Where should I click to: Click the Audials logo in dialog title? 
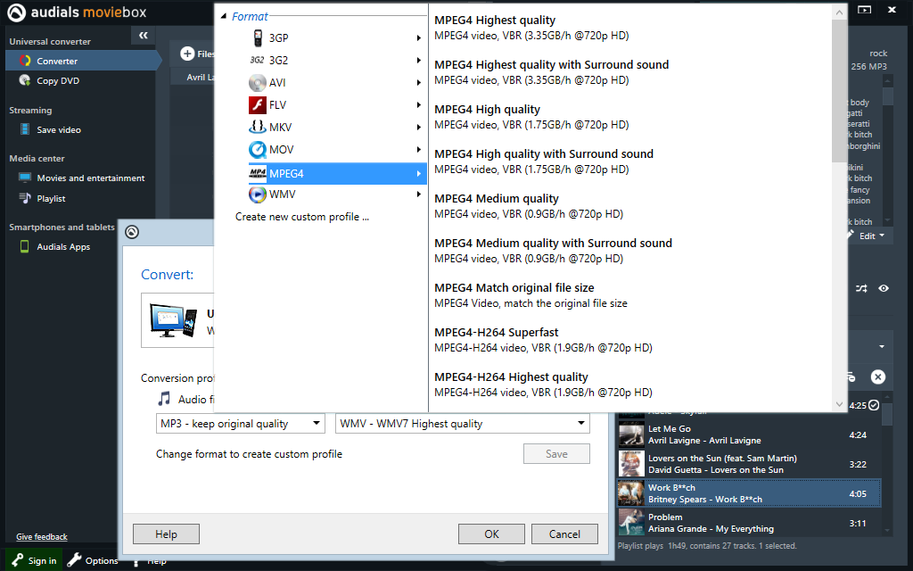pyautogui.click(x=132, y=232)
